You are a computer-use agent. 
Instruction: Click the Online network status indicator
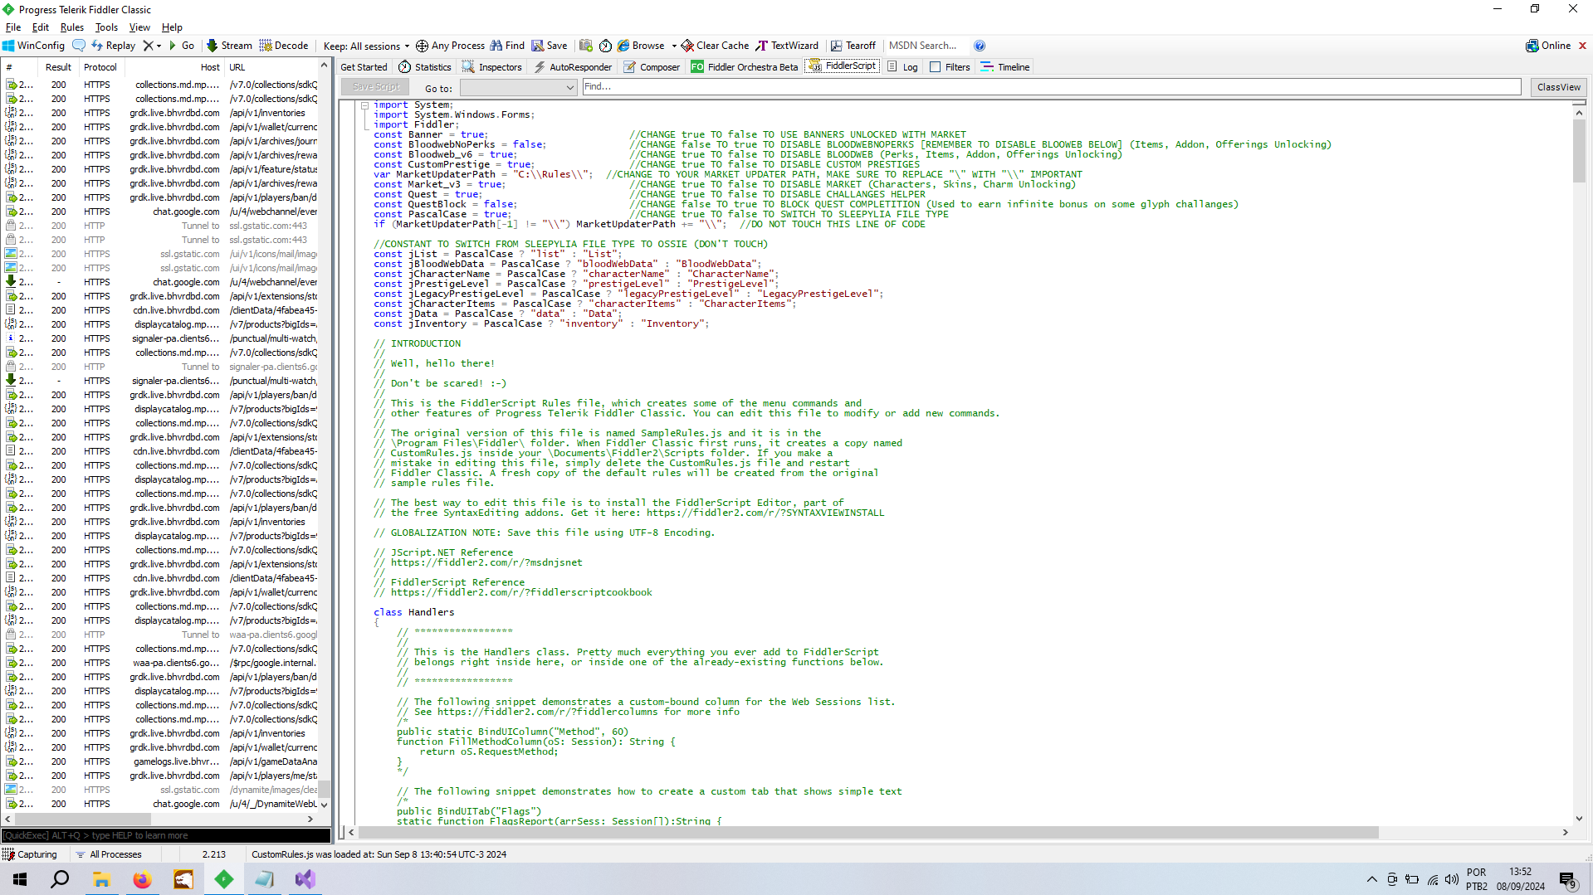[x=1548, y=46]
